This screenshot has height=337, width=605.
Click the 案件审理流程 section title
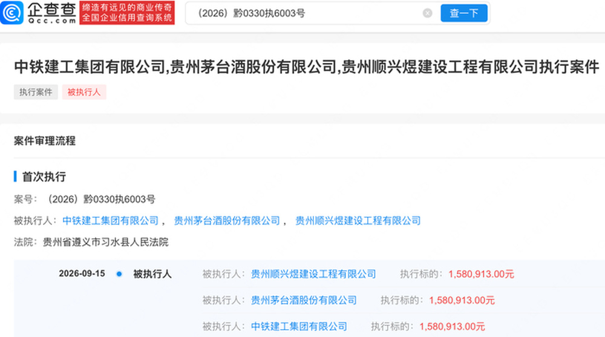[45, 140]
